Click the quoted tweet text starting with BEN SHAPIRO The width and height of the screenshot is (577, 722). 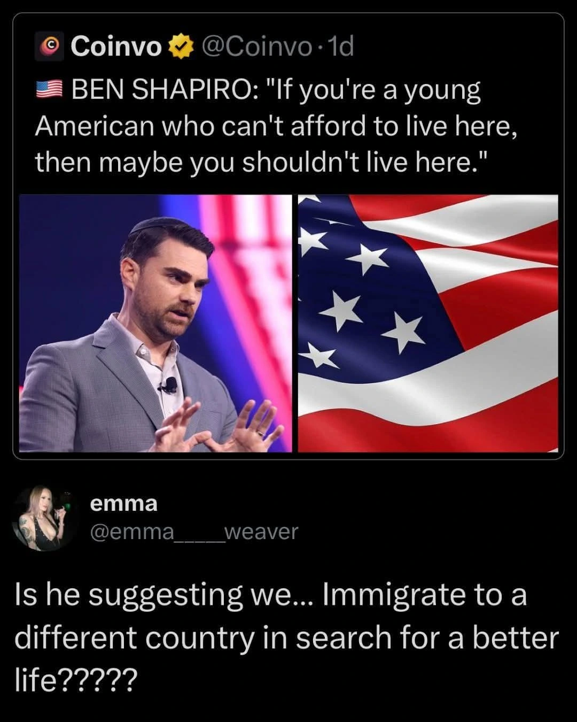tap(276, 126)
